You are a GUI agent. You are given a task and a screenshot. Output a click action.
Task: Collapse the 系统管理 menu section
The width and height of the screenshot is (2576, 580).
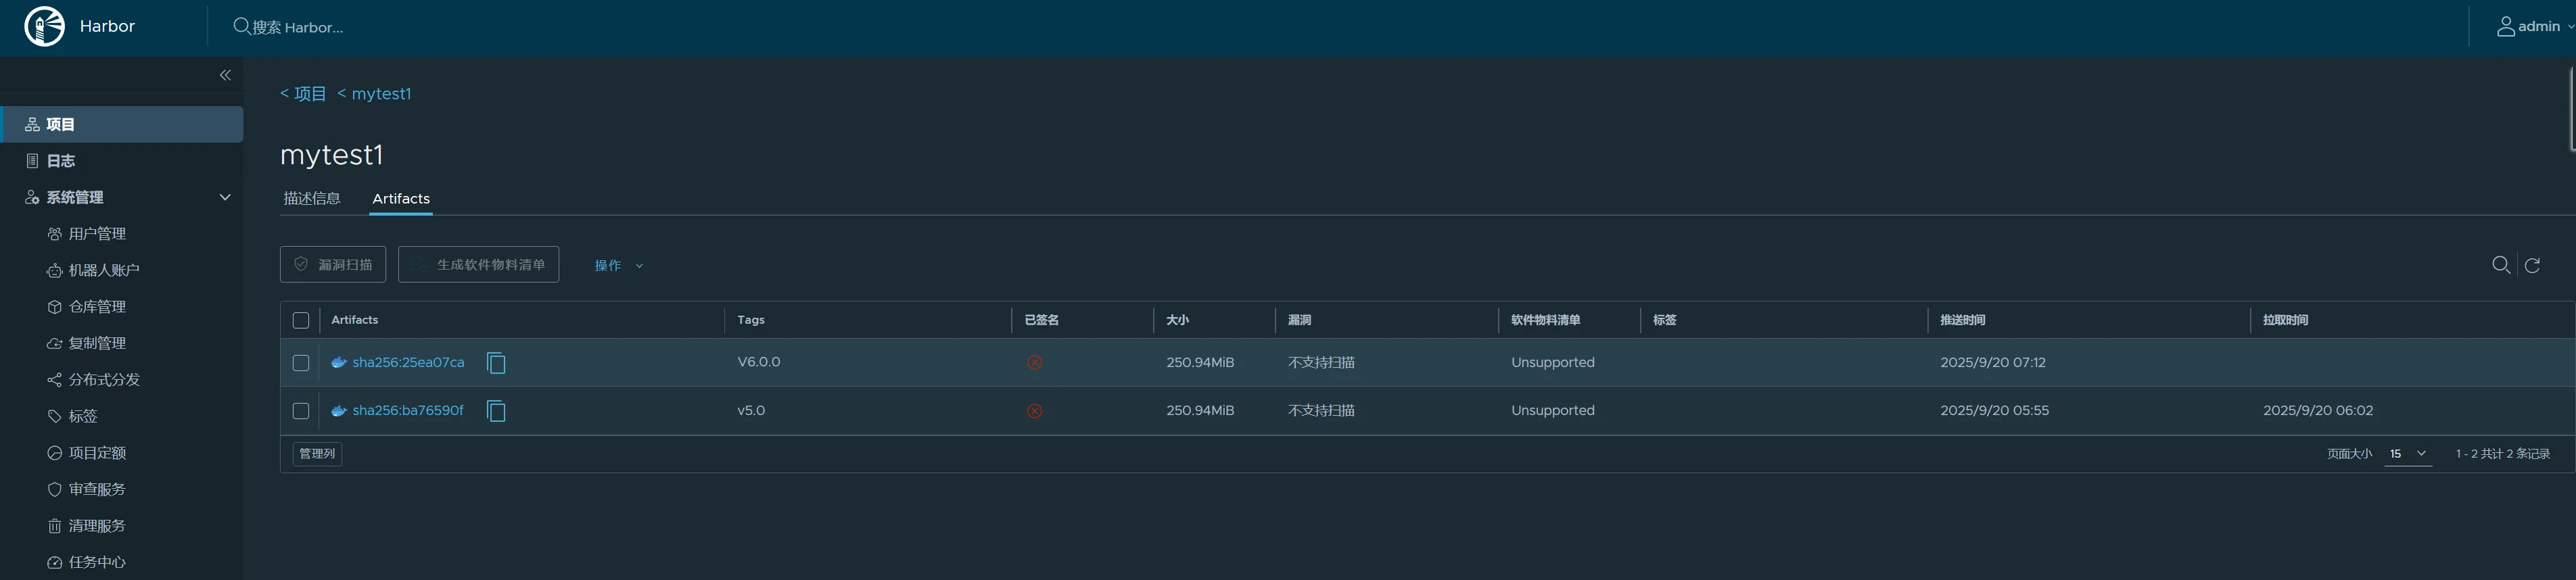tap(225, 198)
